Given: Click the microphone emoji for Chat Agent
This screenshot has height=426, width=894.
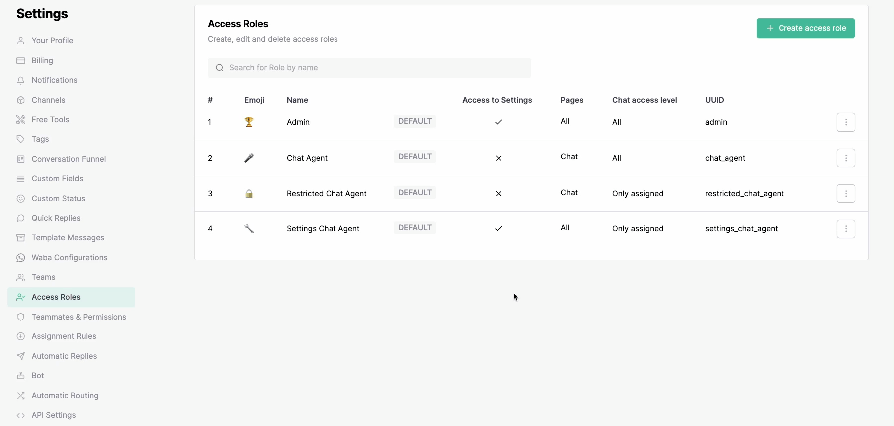Looking at the screenshot, I should tap(249, 158).
